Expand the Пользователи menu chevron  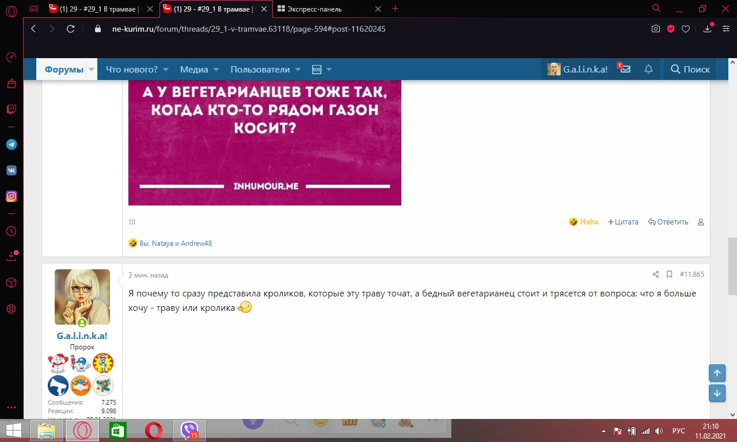click(298, 68)
